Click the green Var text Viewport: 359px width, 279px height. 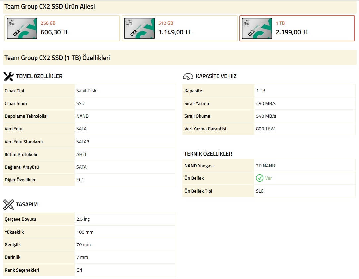[x=268, y=178]
